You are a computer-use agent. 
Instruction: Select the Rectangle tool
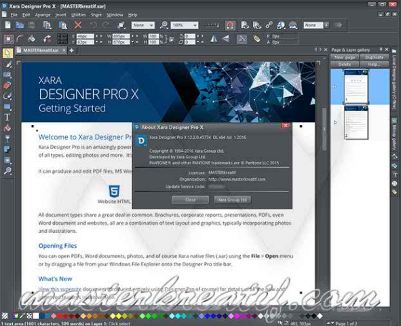coord(7,107)
